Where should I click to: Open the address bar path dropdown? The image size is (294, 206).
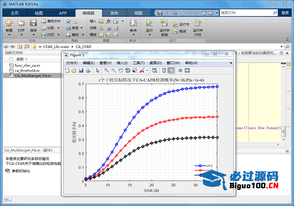[x=281, y=47]
